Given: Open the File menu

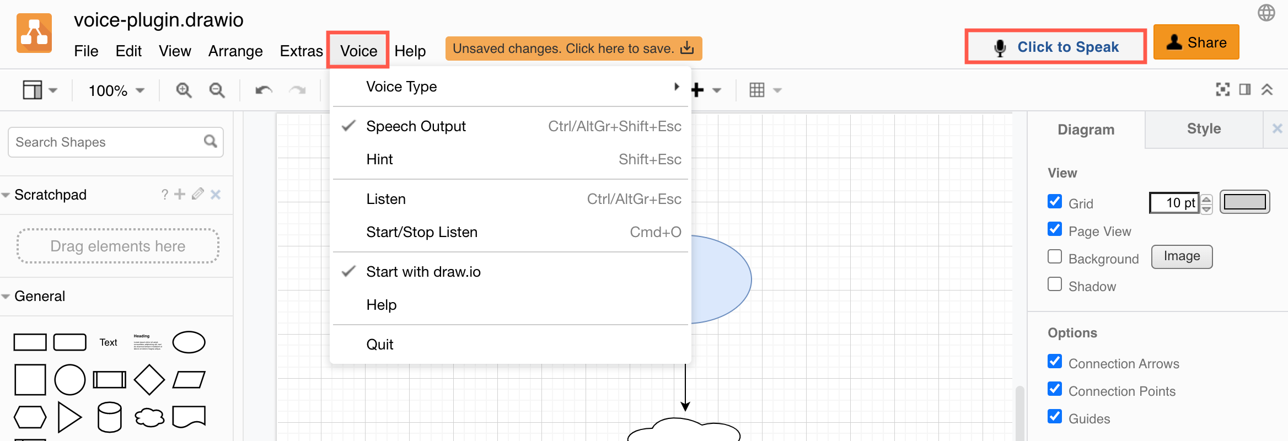Looking at the screenshot, I should tap(86, 51).
